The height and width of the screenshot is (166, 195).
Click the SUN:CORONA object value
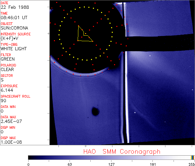pyautogui.click(x=14, y=28)
